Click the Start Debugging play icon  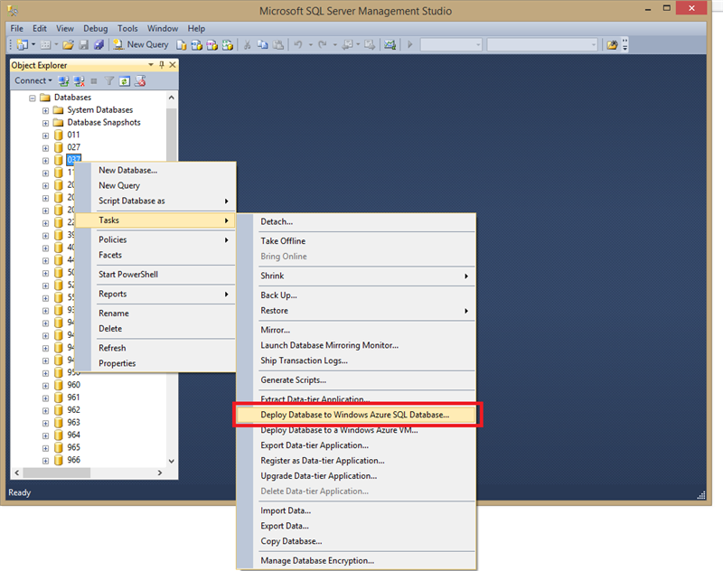point(410,44)
